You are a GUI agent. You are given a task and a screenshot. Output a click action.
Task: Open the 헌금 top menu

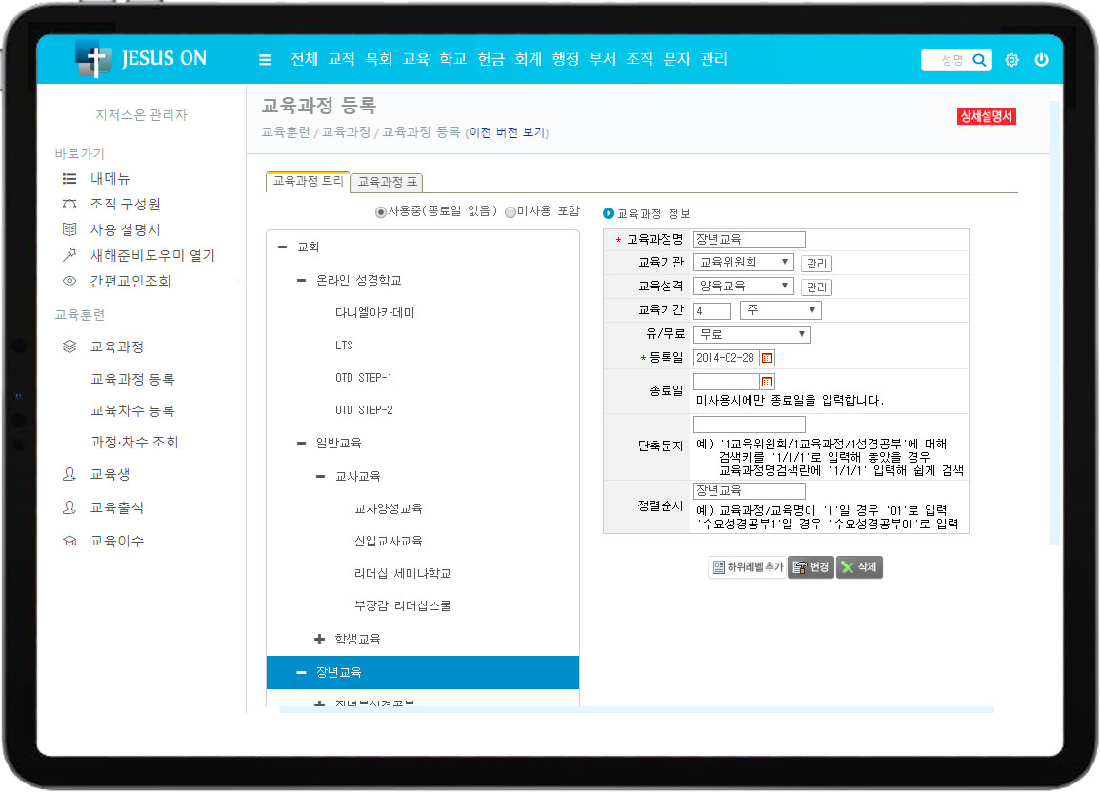490,59
